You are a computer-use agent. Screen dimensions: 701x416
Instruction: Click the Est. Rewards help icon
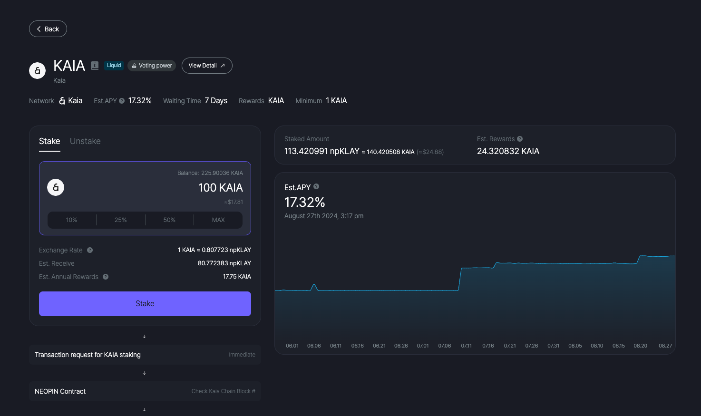point(520,139)
